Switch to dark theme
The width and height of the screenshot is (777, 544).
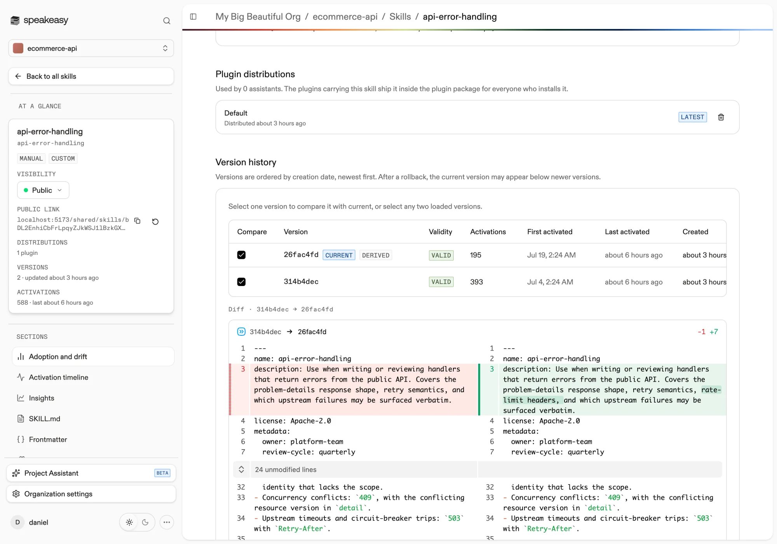[x=145, y=522]
